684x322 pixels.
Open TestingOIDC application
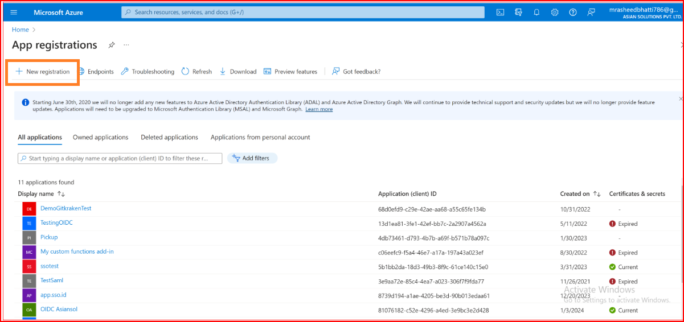(56, 222)
